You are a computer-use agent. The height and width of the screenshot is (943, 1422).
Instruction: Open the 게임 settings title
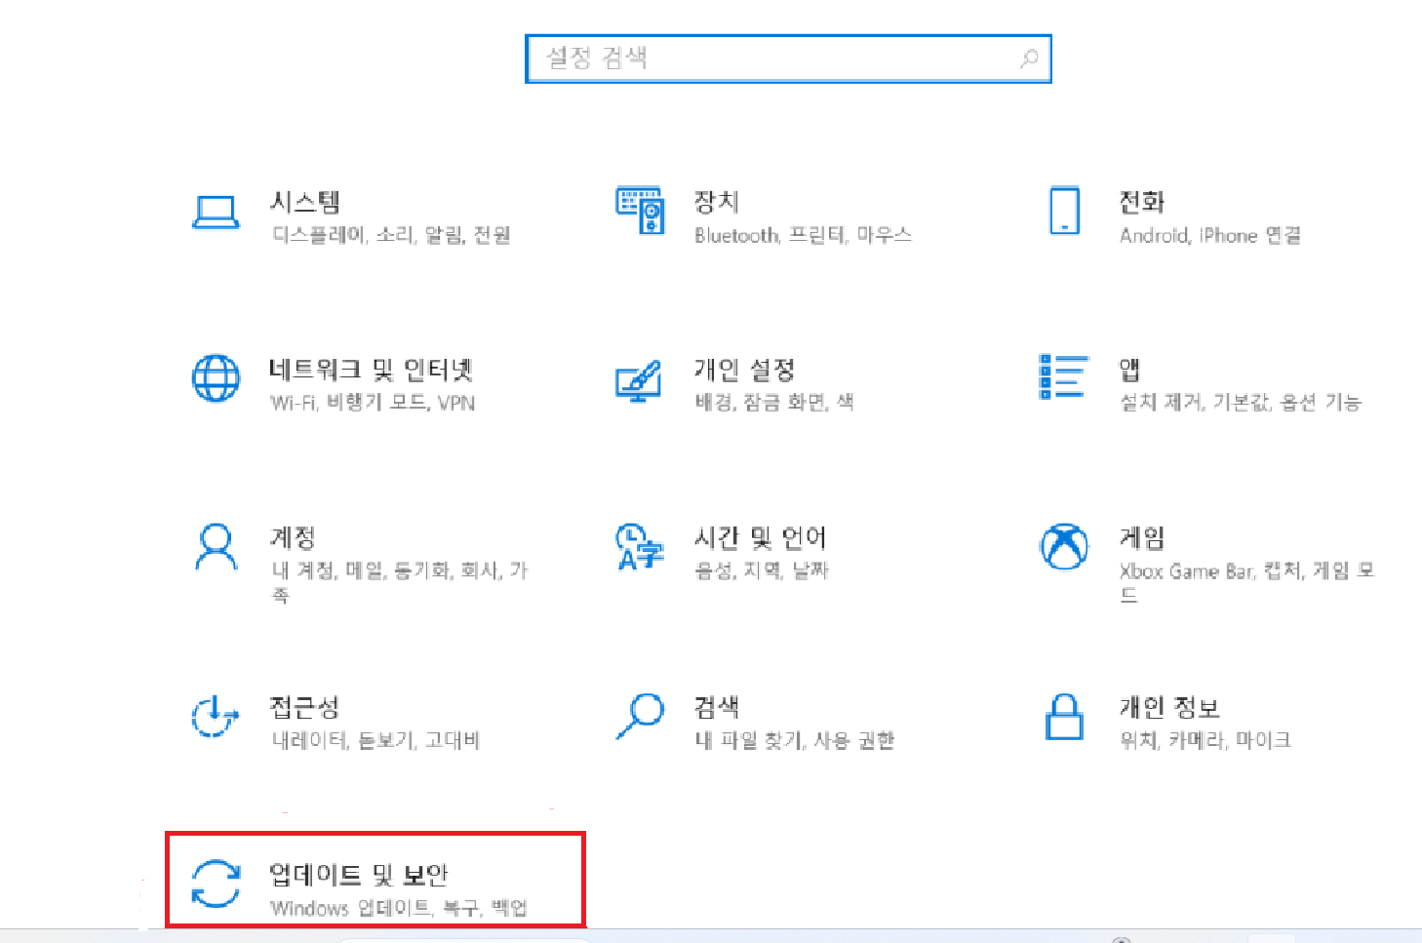[1142, 537]
